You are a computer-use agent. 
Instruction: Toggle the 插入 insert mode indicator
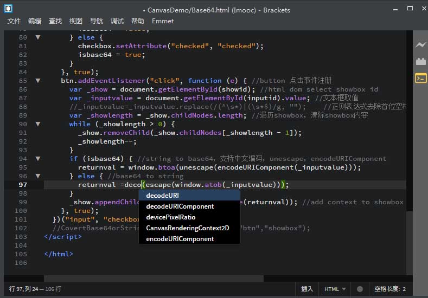(307, 289)
